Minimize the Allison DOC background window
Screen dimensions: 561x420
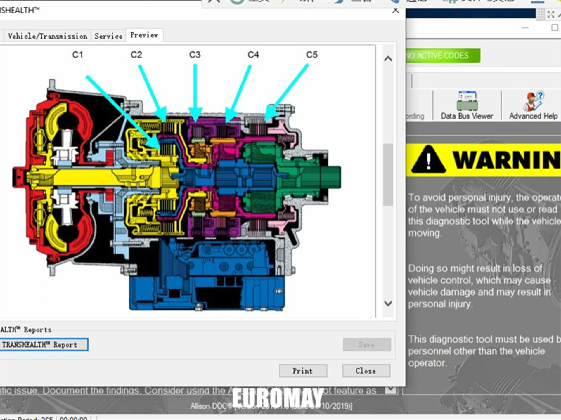[x=525, y=28]
